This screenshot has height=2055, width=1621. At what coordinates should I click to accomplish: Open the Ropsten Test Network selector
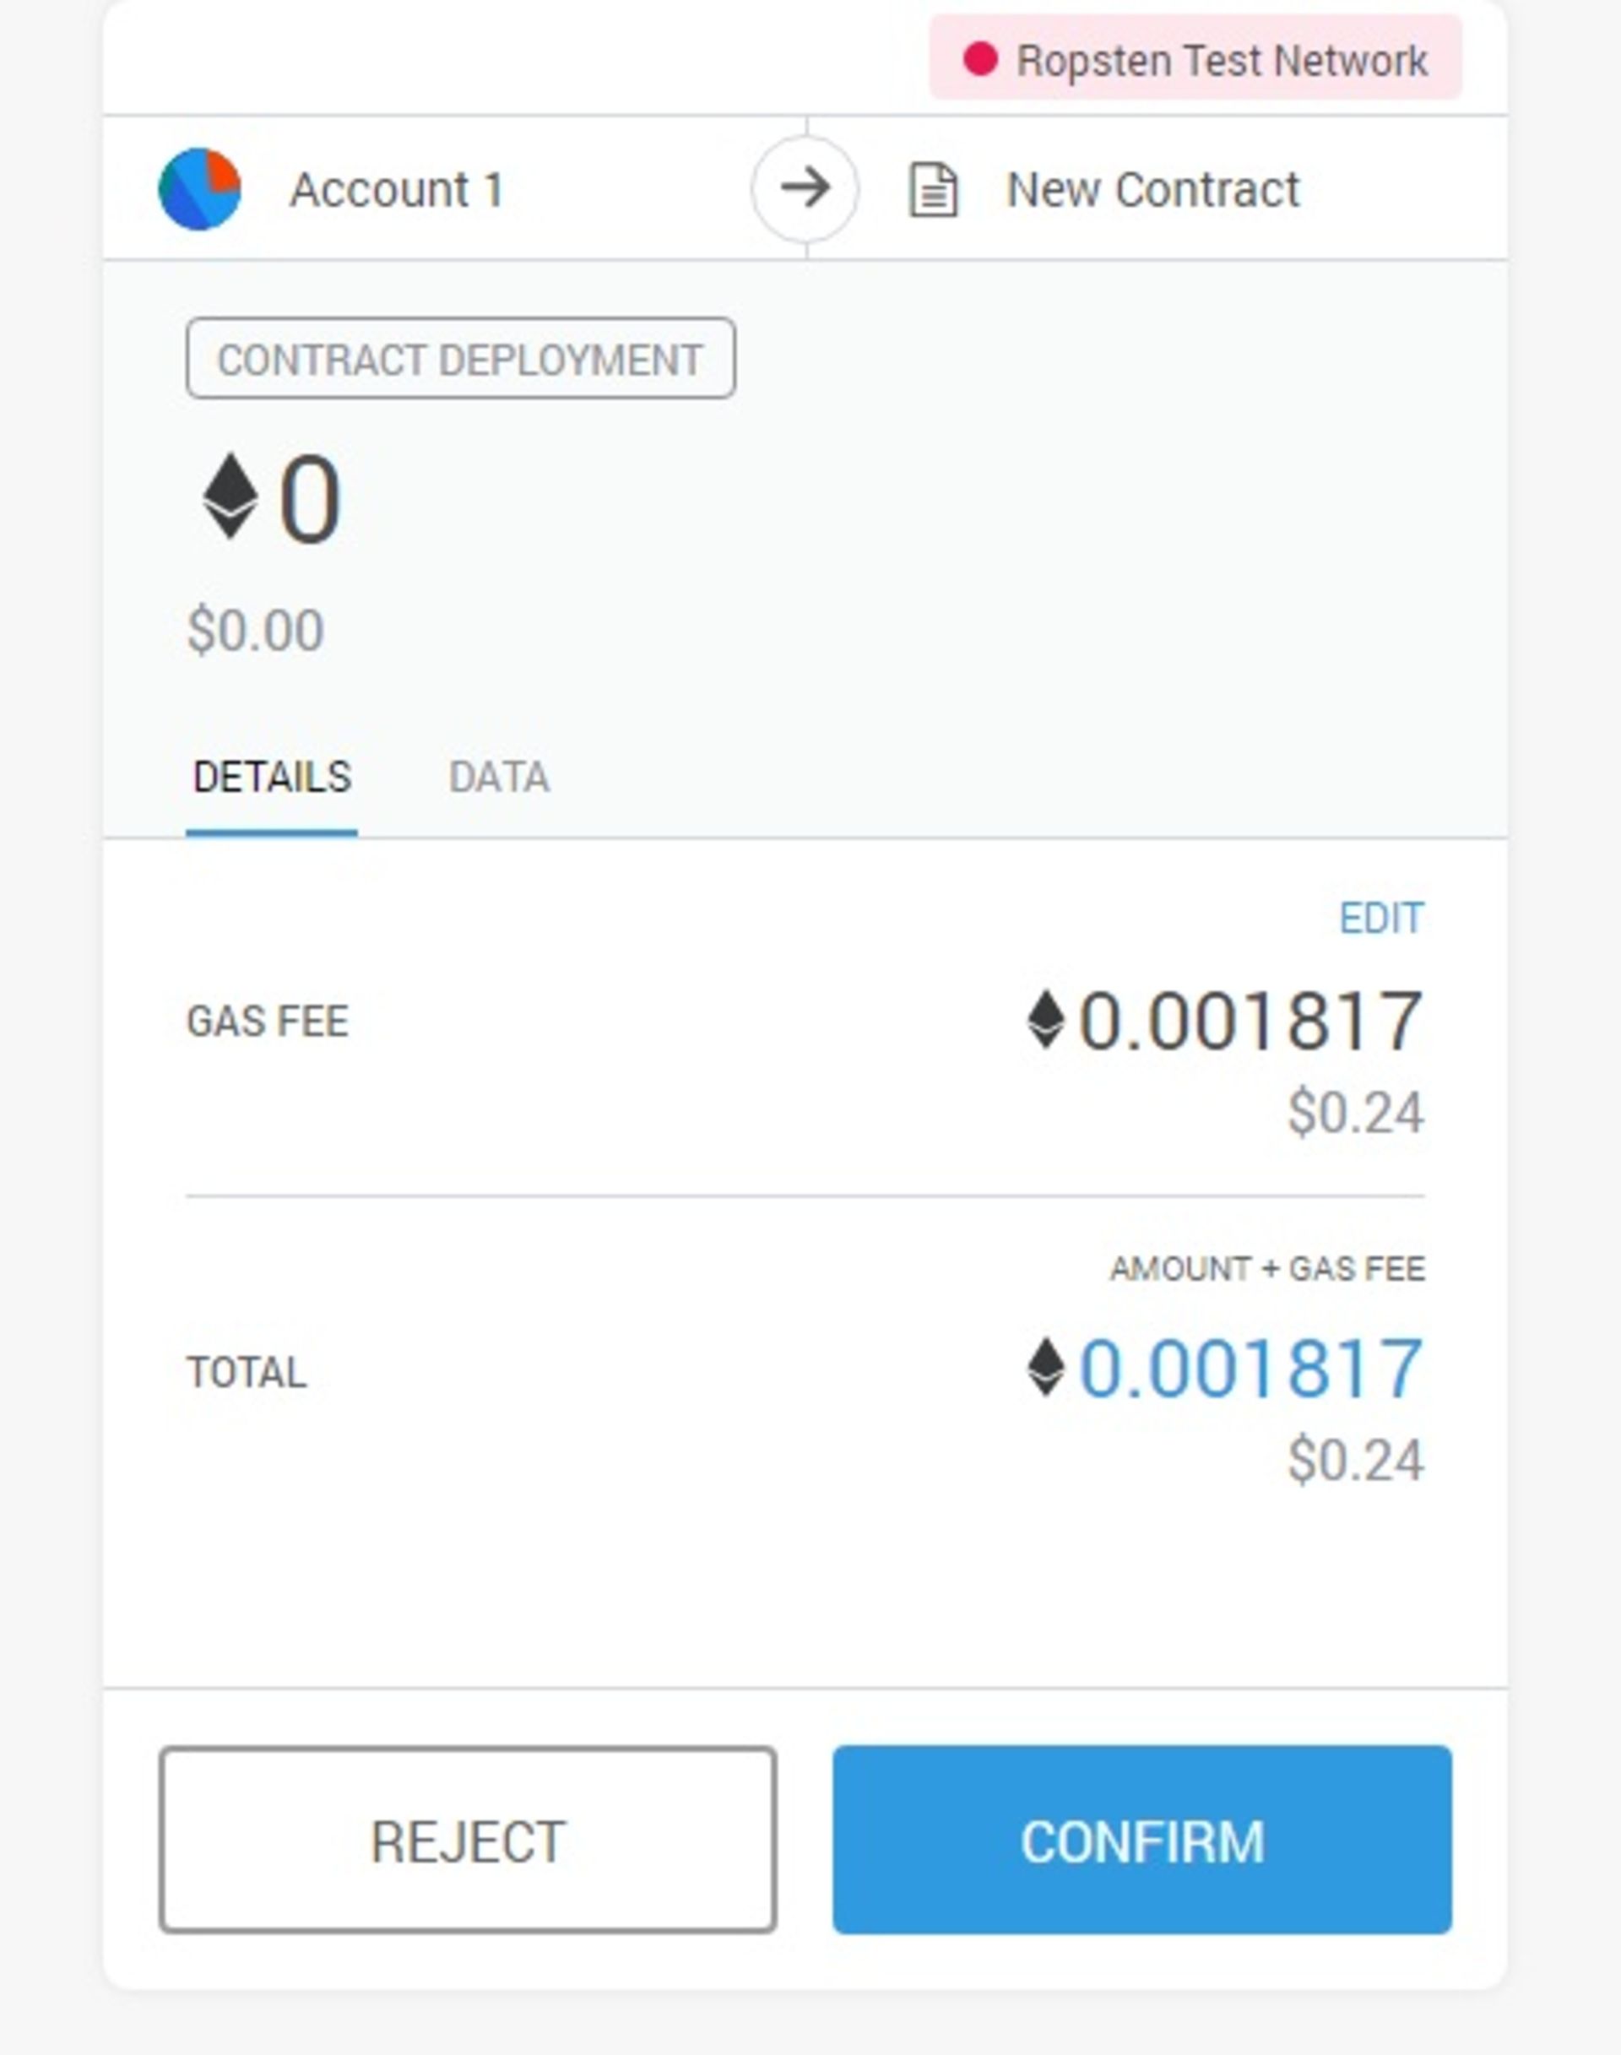pos(1195,59)
